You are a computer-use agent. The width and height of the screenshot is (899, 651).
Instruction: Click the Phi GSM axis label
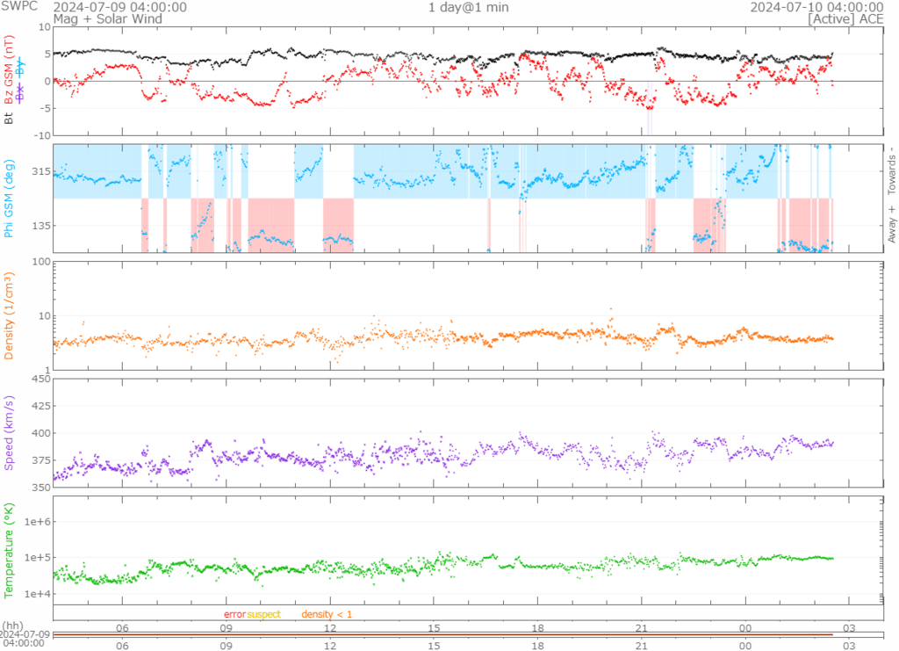pyautogui.click(x=11, y=199)
